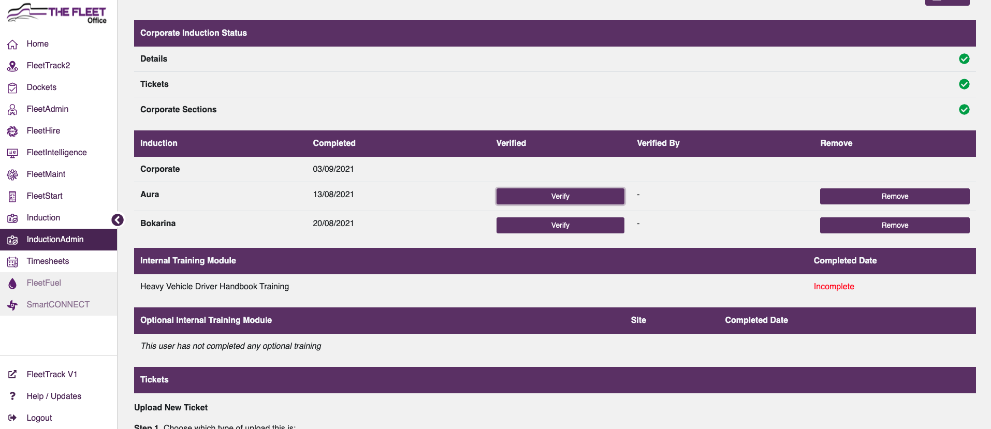991x429 pixels.
Task: Click the Optional Internal Training Module header
Action: point(206,320)
